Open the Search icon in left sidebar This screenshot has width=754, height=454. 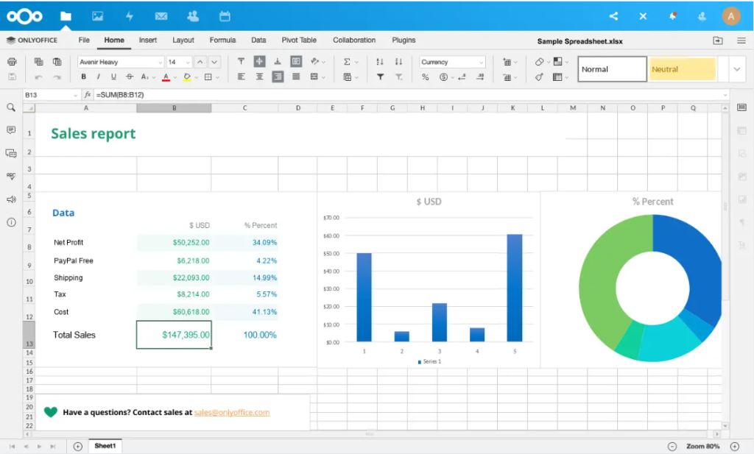11,107
